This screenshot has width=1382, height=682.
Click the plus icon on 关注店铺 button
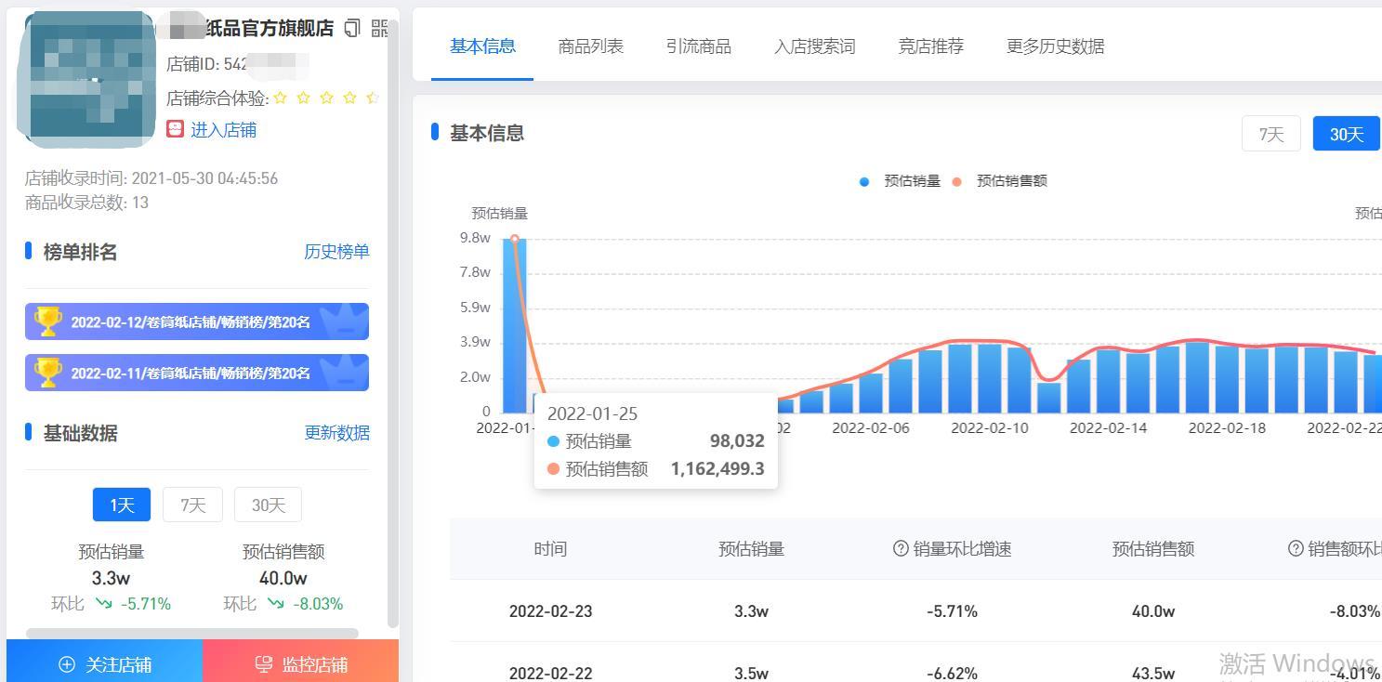click(x=65, y=663)
